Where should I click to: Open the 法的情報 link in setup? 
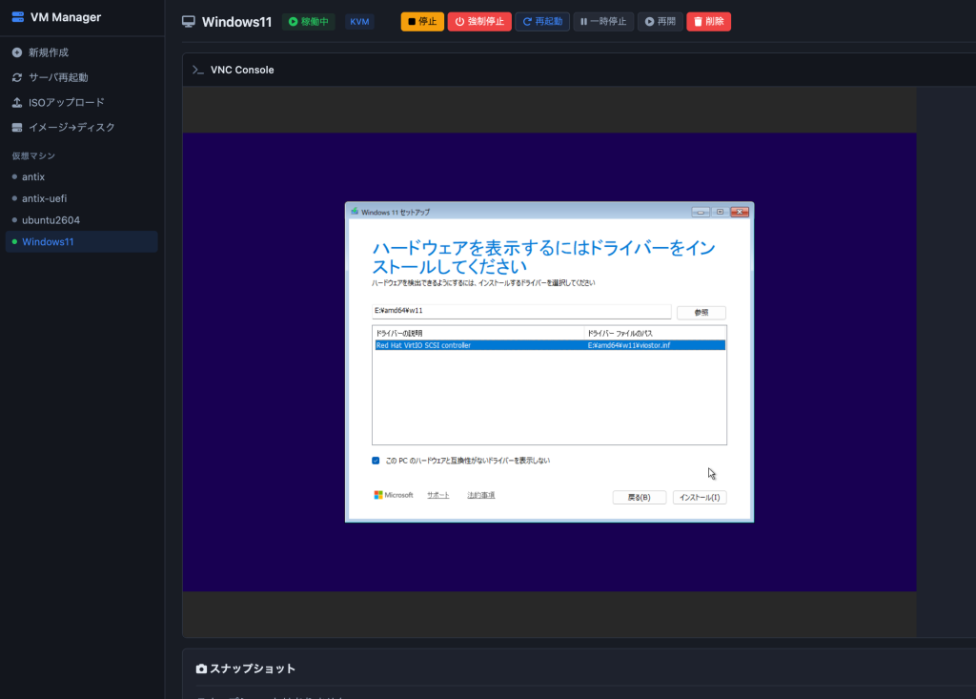point(481,495)
